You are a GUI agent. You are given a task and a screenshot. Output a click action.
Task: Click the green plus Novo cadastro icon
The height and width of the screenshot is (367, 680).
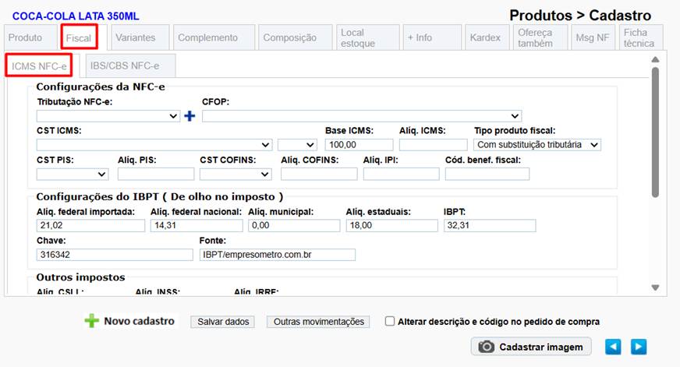tap(91, 320)
